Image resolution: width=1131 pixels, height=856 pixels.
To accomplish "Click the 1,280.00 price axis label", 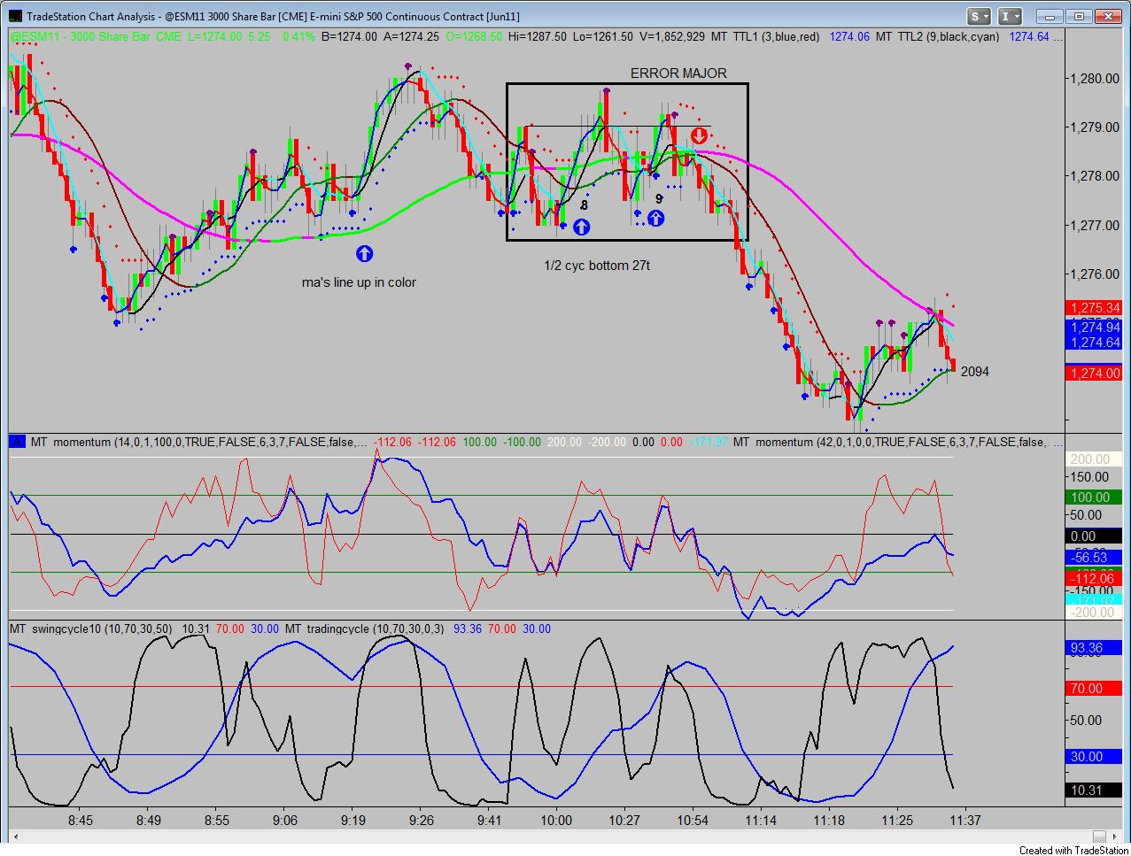I will tap(1096, 78).
